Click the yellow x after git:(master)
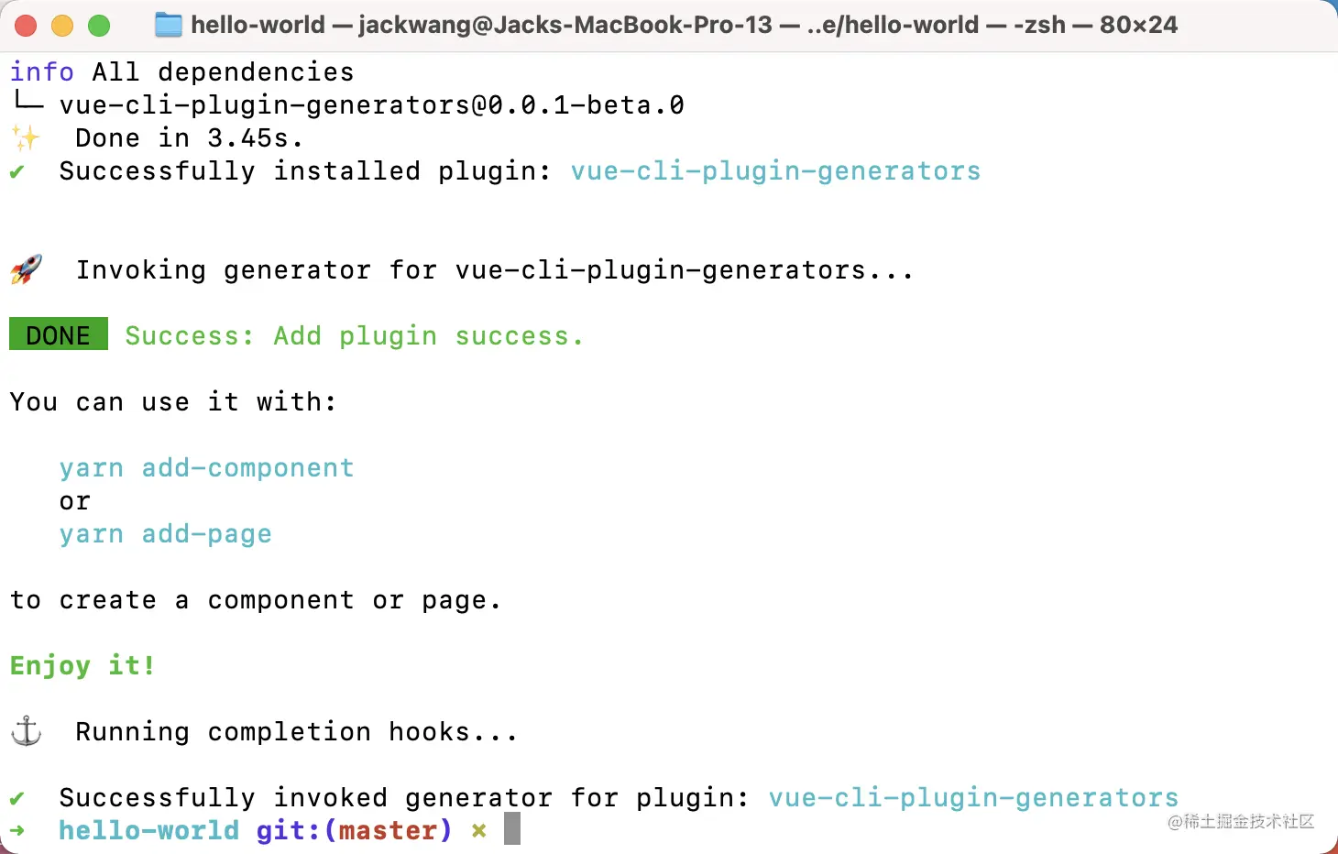 (x=478, y=831)
